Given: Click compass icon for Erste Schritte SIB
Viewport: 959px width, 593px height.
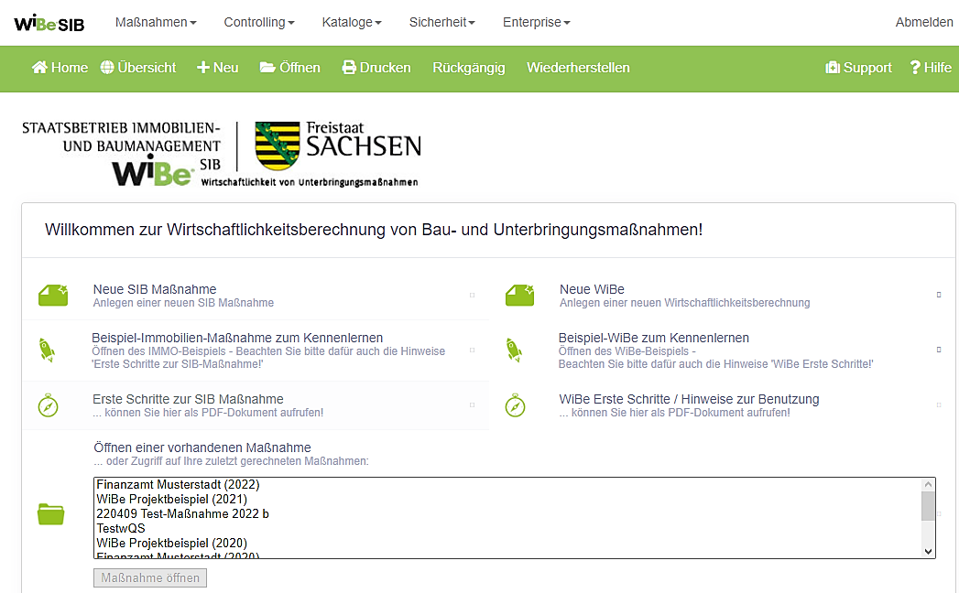Looking at the screenshot, I should [49, 405].
